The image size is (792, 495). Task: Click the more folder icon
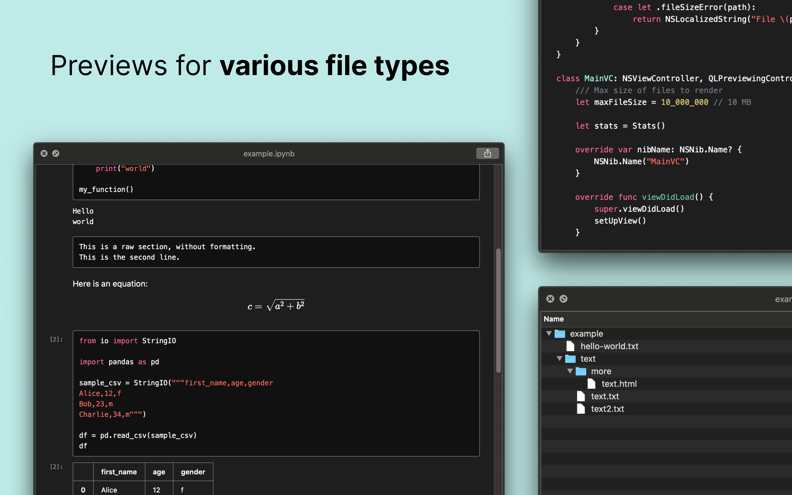pos(581,371)
